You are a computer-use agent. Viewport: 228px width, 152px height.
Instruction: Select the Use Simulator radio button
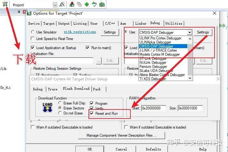[x=33, y=32]
